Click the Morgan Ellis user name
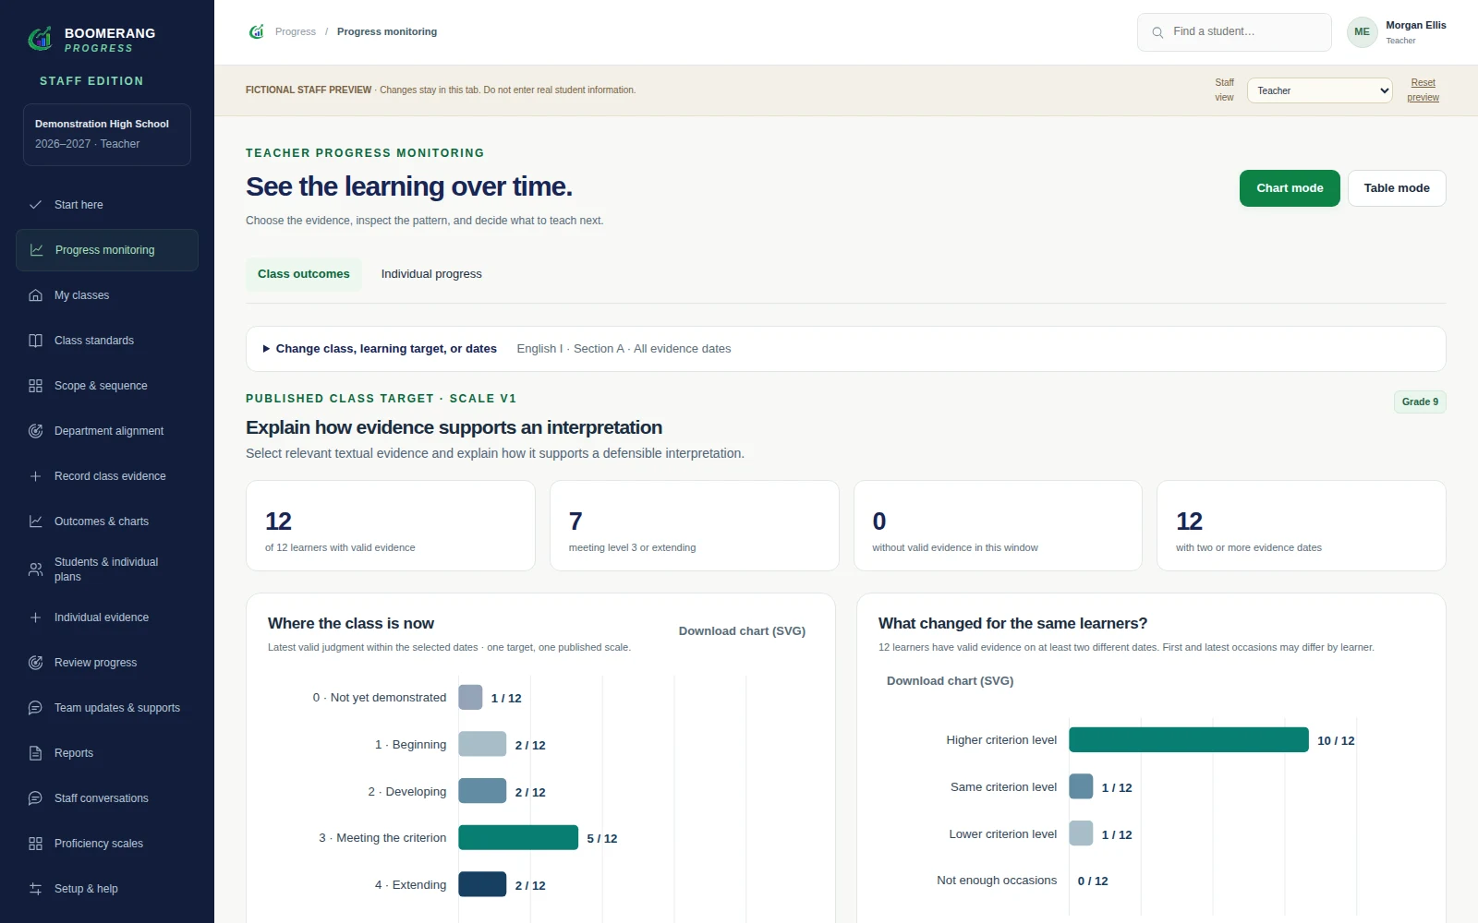 1416,25
